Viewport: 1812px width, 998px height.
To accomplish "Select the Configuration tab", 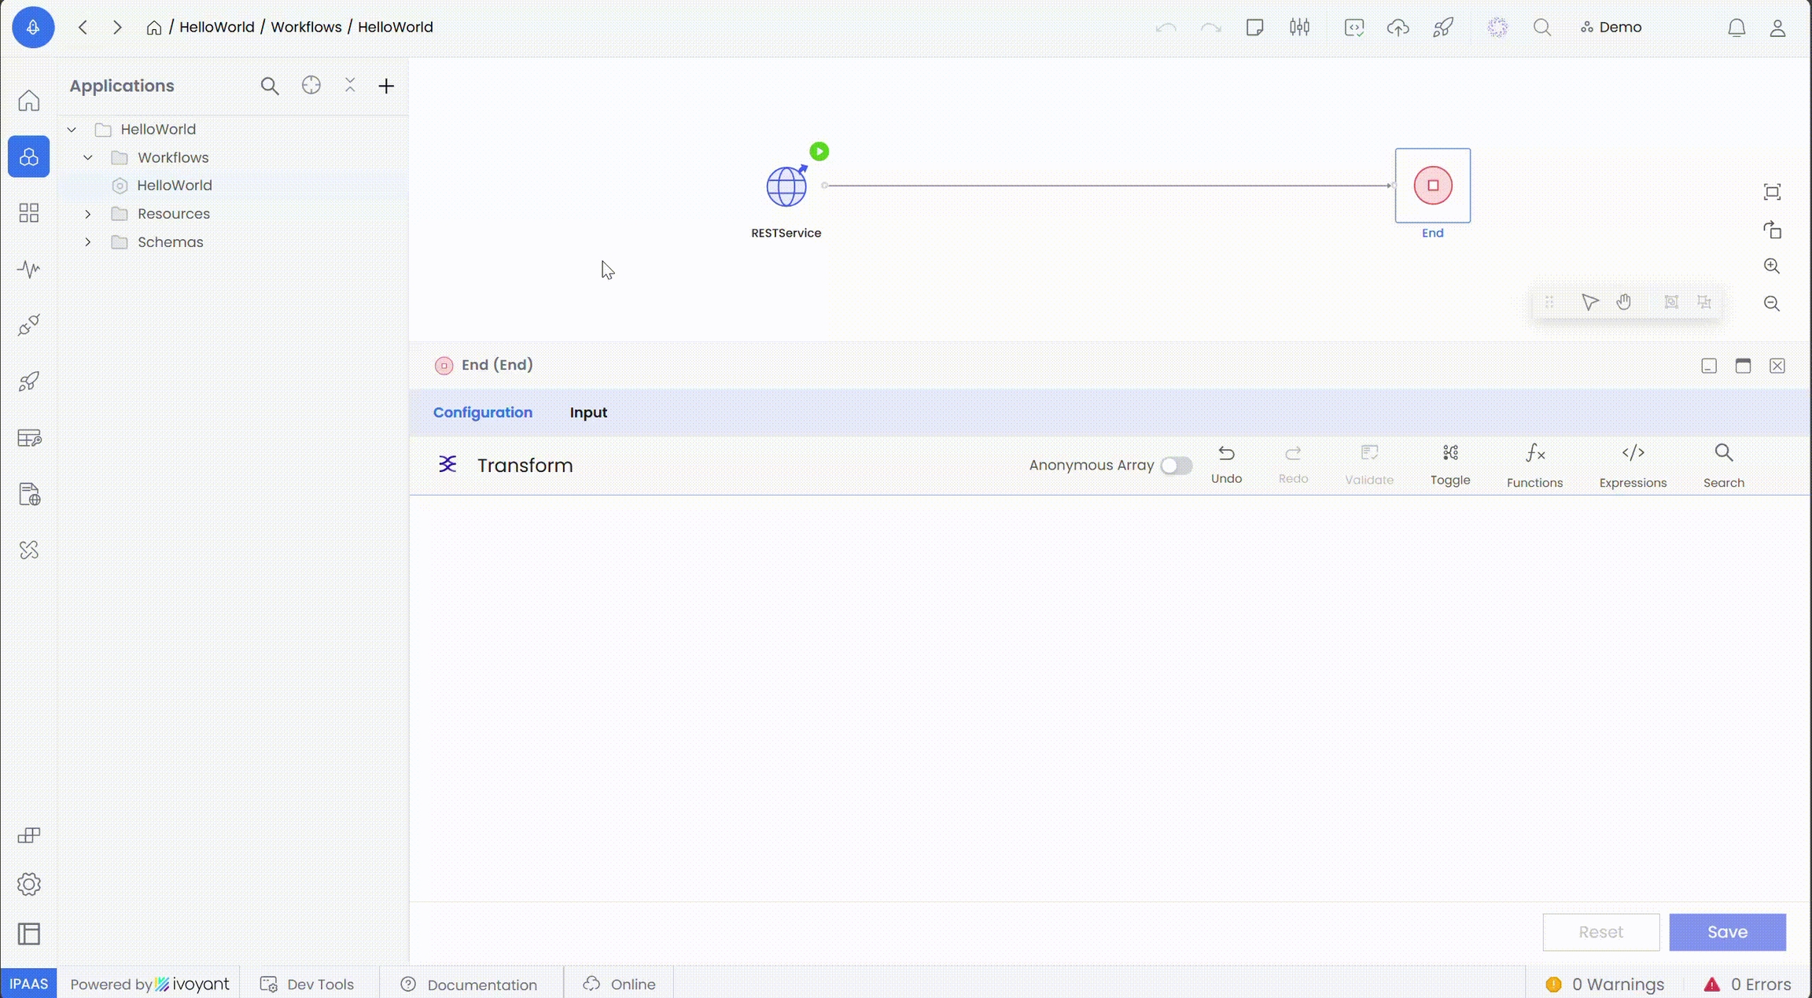I will (482, 412).
